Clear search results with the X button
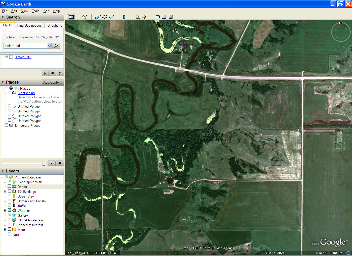The height and width of the screenshot is (256, 352). pyautogui.click(x=60, y=73)
